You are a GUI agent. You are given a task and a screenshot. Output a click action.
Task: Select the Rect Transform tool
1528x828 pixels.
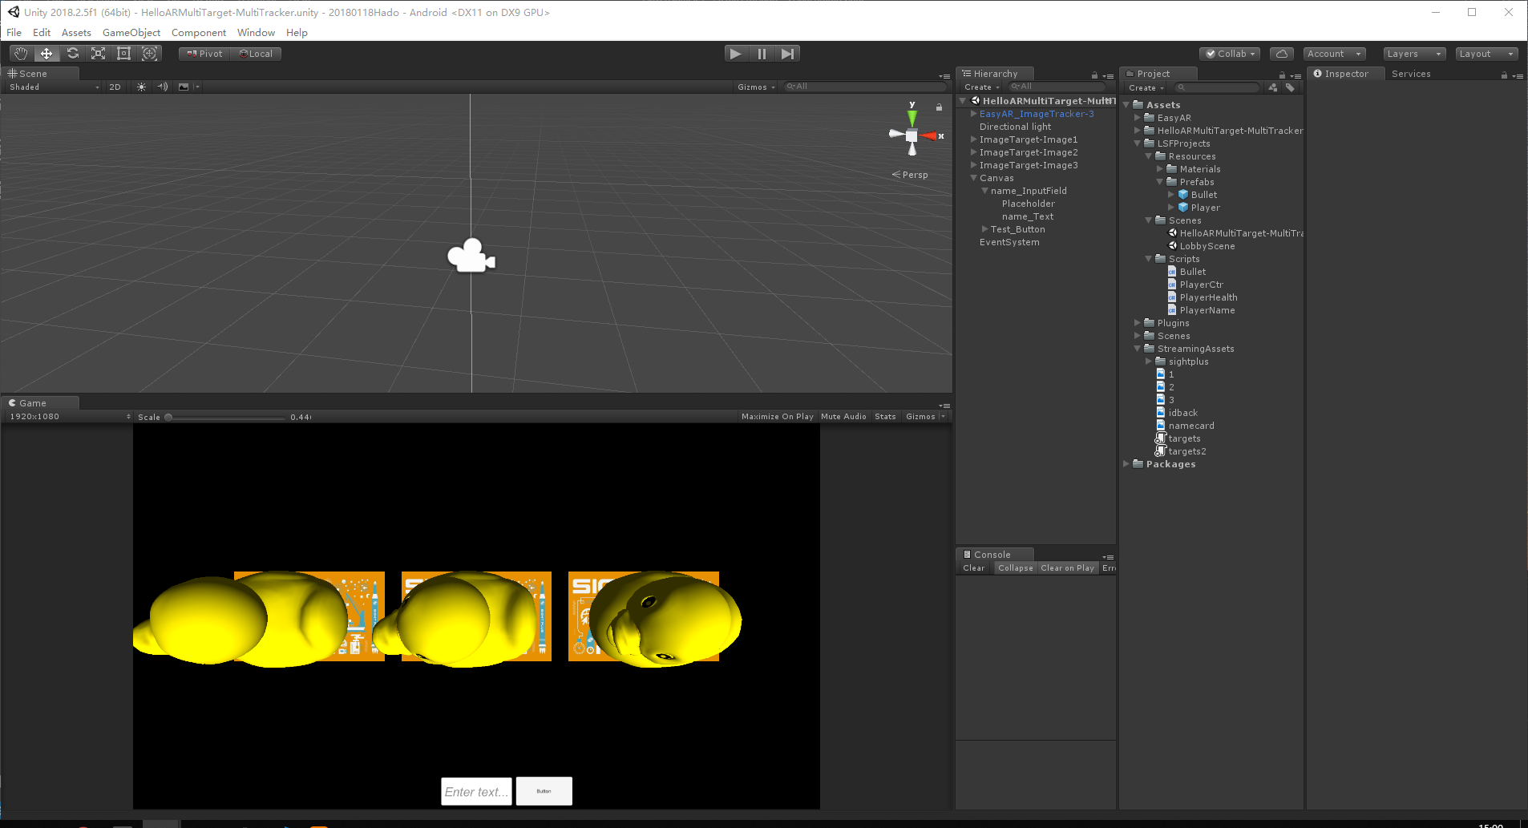pos(123,53)
